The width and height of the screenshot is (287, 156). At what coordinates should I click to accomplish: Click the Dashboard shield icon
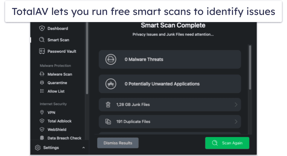click(42, 29)
